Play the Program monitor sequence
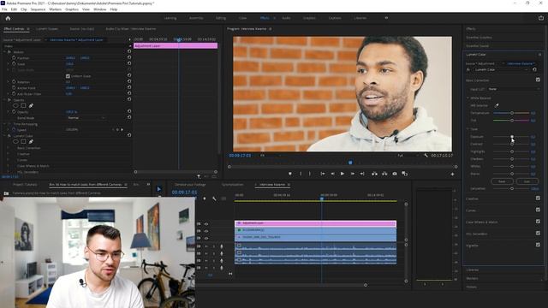The width and height of the screenshot is (548, 308). click(x=342, y=174)
